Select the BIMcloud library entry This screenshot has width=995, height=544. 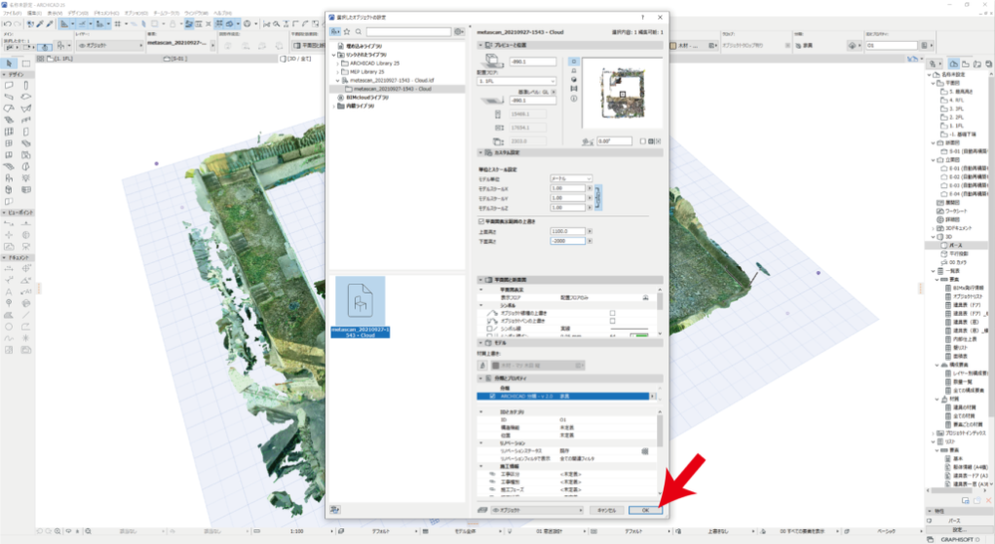(367, 98)
